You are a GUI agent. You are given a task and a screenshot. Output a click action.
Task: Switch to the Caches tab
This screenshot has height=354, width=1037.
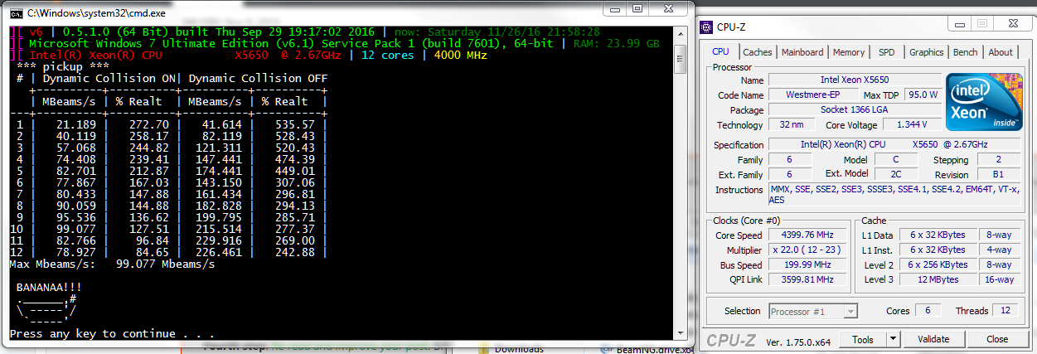pos(757,52)
